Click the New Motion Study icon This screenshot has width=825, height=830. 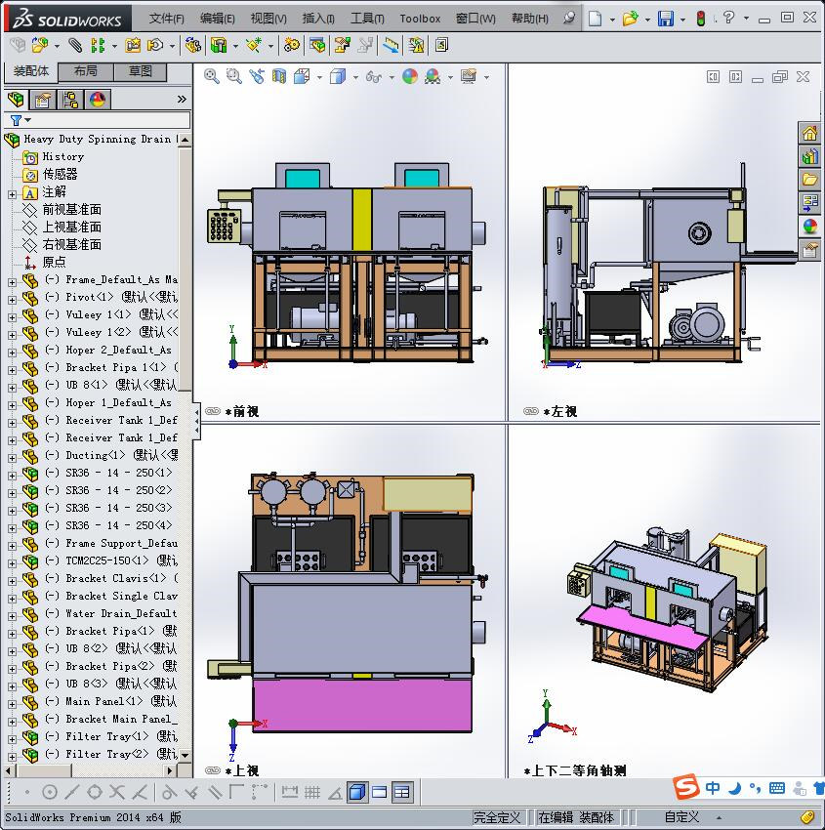(x=292, y=46)
